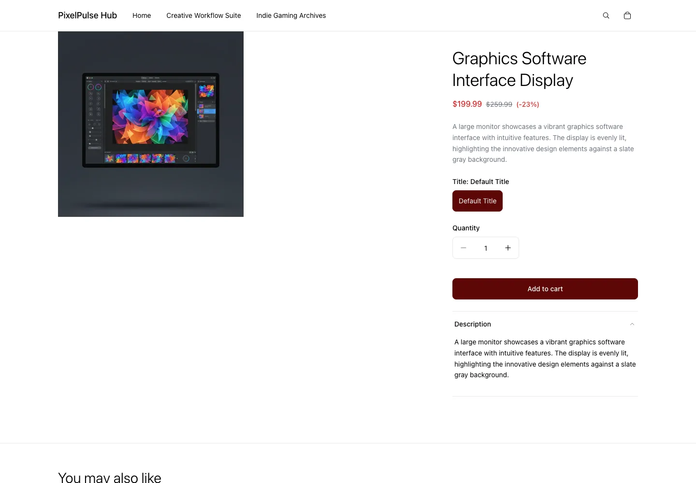The width and height of the screenshot is (696, 483).
Task: Click the 'You may also like' heading
Action: tap(110, 477)
